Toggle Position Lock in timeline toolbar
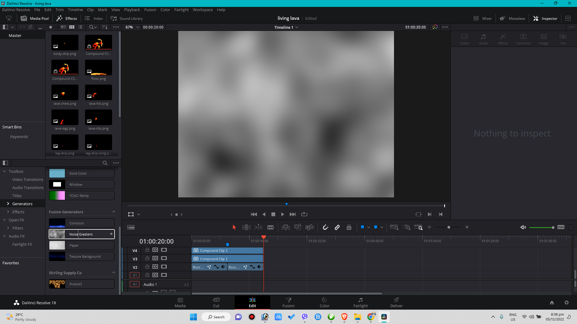Viewport: 577px width, 324px height. pos(349,227)
